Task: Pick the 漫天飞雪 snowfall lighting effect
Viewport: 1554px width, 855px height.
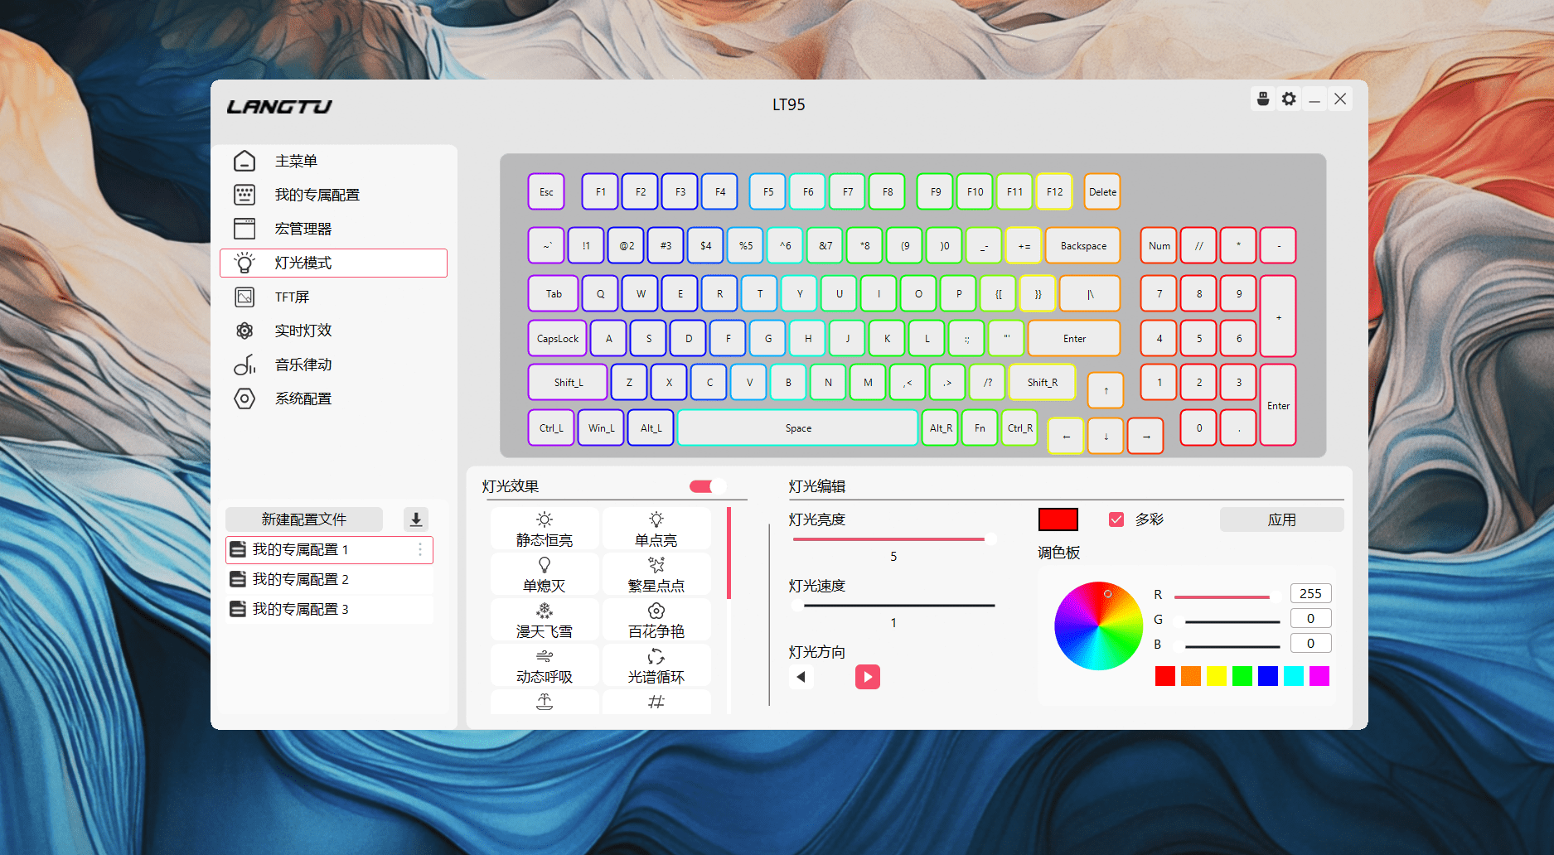Action: [x=545, y=621]
